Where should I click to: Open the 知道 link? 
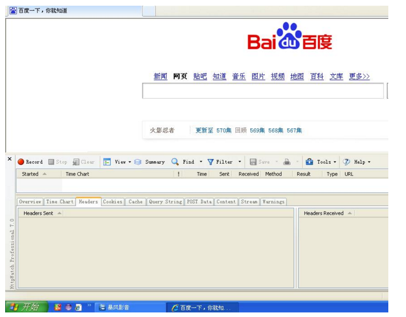pos(220,76)
